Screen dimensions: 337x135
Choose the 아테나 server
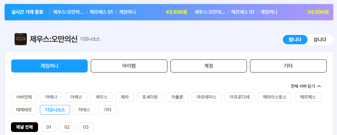pos(51,97)
